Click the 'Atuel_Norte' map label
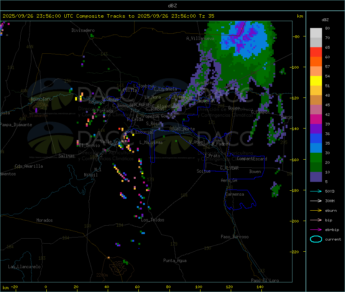The width and height of the screenshot is (345, 292). 182,129
